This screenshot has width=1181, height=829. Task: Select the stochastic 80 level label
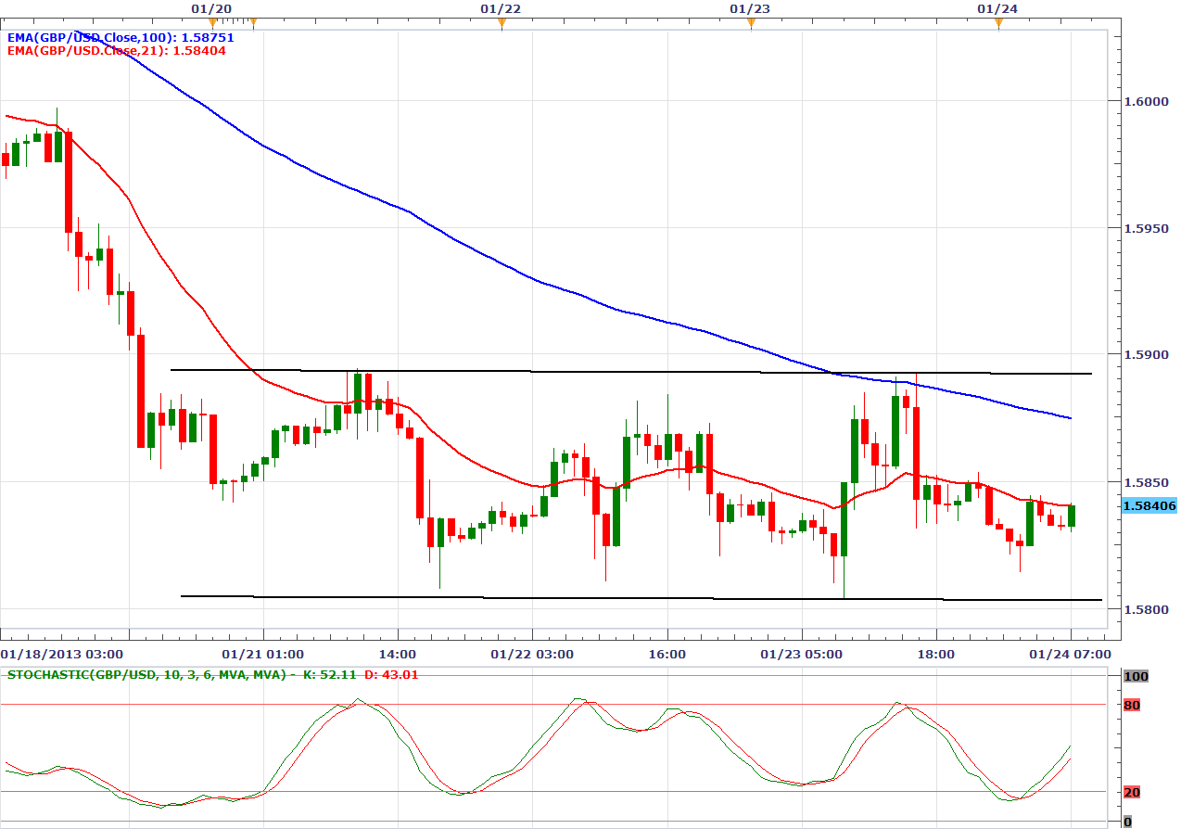(1132, 706)
